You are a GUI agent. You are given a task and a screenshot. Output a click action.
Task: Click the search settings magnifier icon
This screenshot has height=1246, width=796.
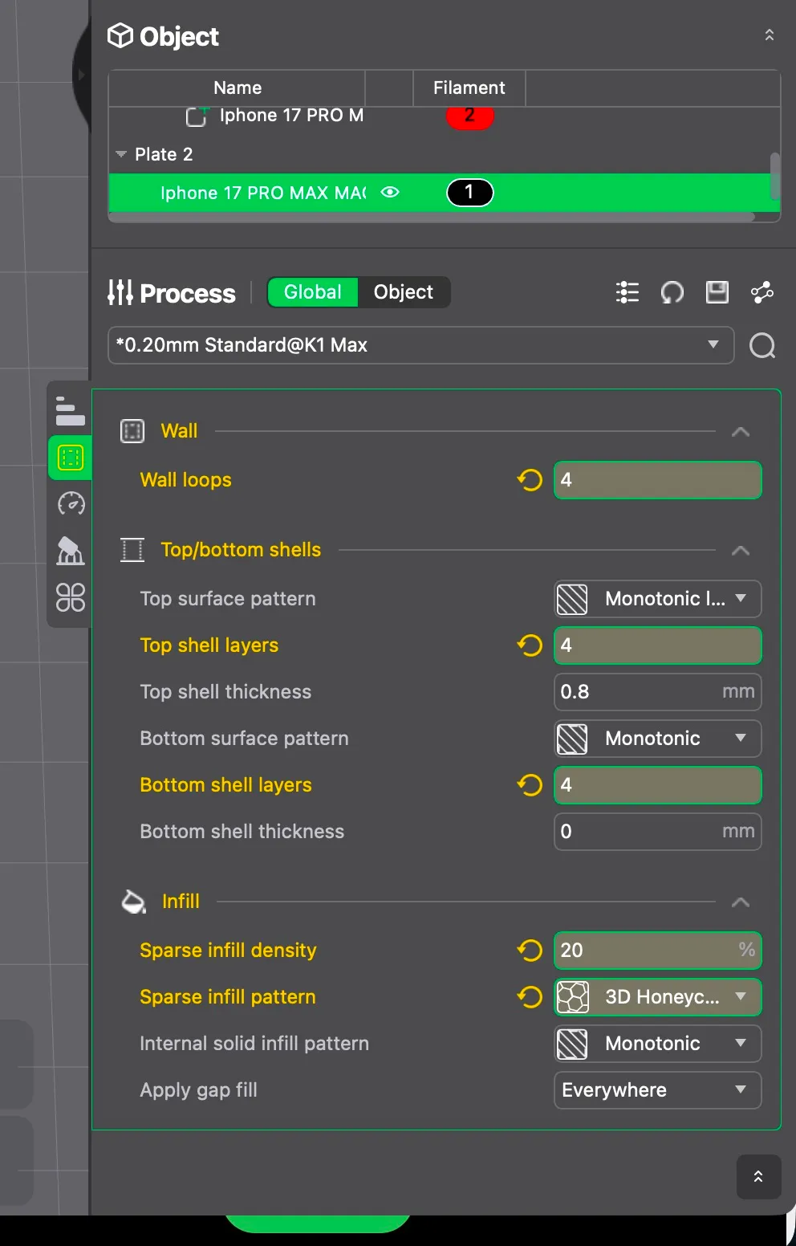[761, 346]
